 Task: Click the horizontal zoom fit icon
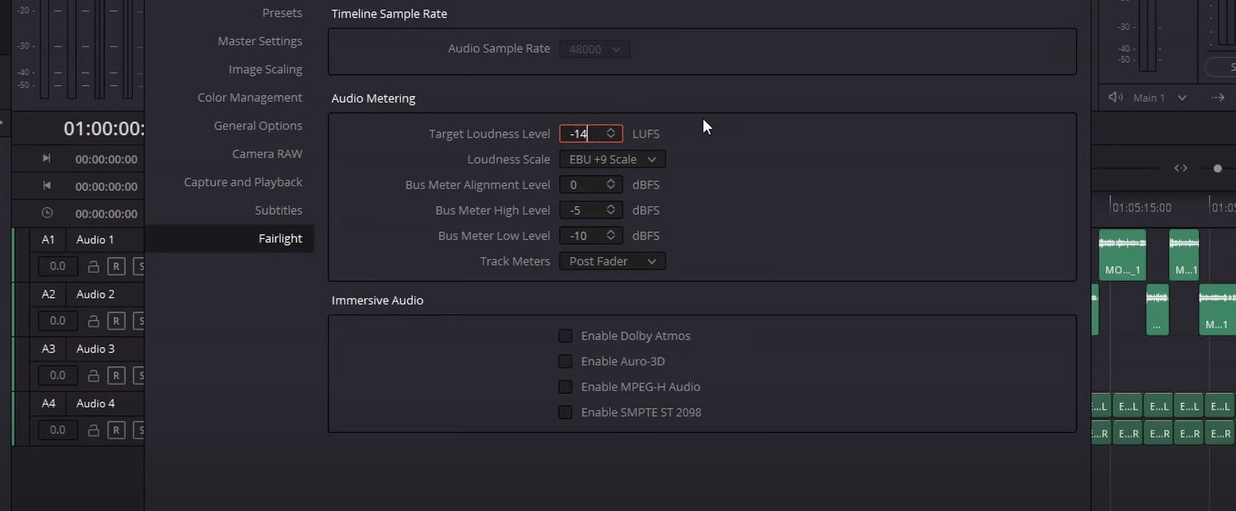click(x=1180, y=168)
